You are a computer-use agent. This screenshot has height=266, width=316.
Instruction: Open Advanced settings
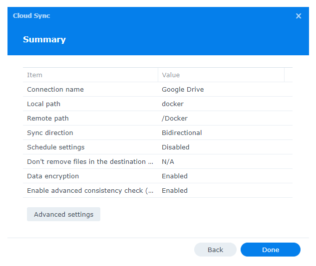(x=63, y=214)
